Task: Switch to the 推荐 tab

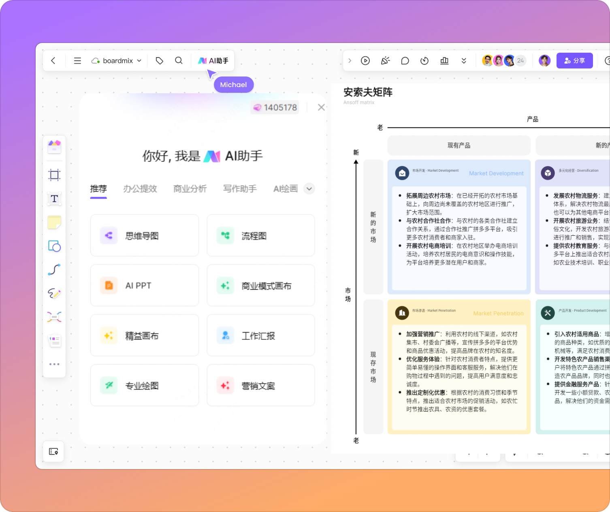Action: click(98, 189)
